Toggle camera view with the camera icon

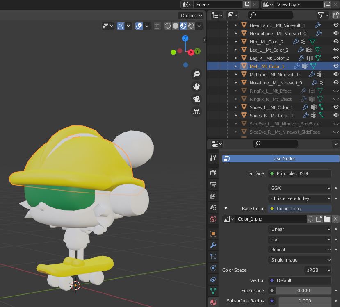coord(196,99)
